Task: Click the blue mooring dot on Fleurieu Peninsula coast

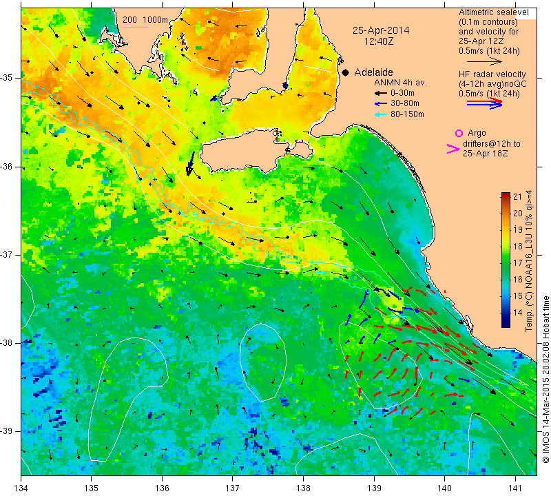Action: pos(285,86)
